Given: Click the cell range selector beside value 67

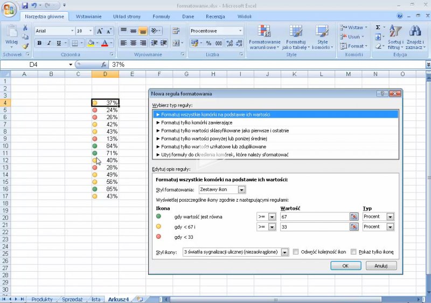Looking at the screenshot, I should pos(354,217).
